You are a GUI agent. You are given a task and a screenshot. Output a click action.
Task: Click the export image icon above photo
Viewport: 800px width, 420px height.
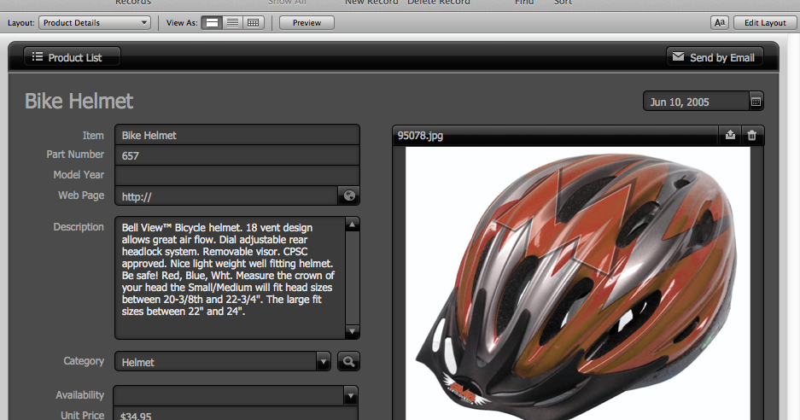[730, 135]
